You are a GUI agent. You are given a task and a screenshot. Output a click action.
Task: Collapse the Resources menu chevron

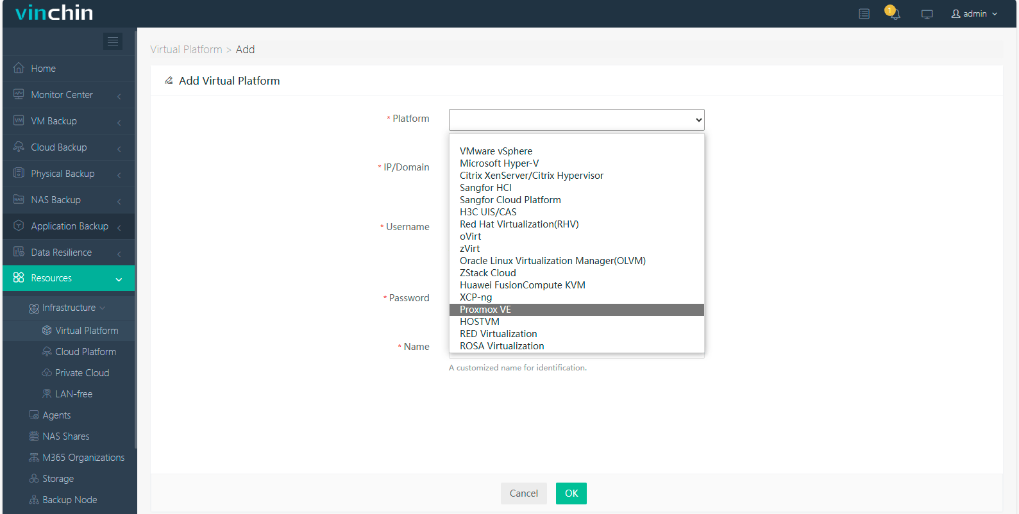coord(119,279)
